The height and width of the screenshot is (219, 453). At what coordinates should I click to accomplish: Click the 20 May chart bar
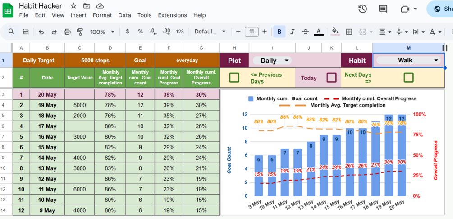click(402, 155)
